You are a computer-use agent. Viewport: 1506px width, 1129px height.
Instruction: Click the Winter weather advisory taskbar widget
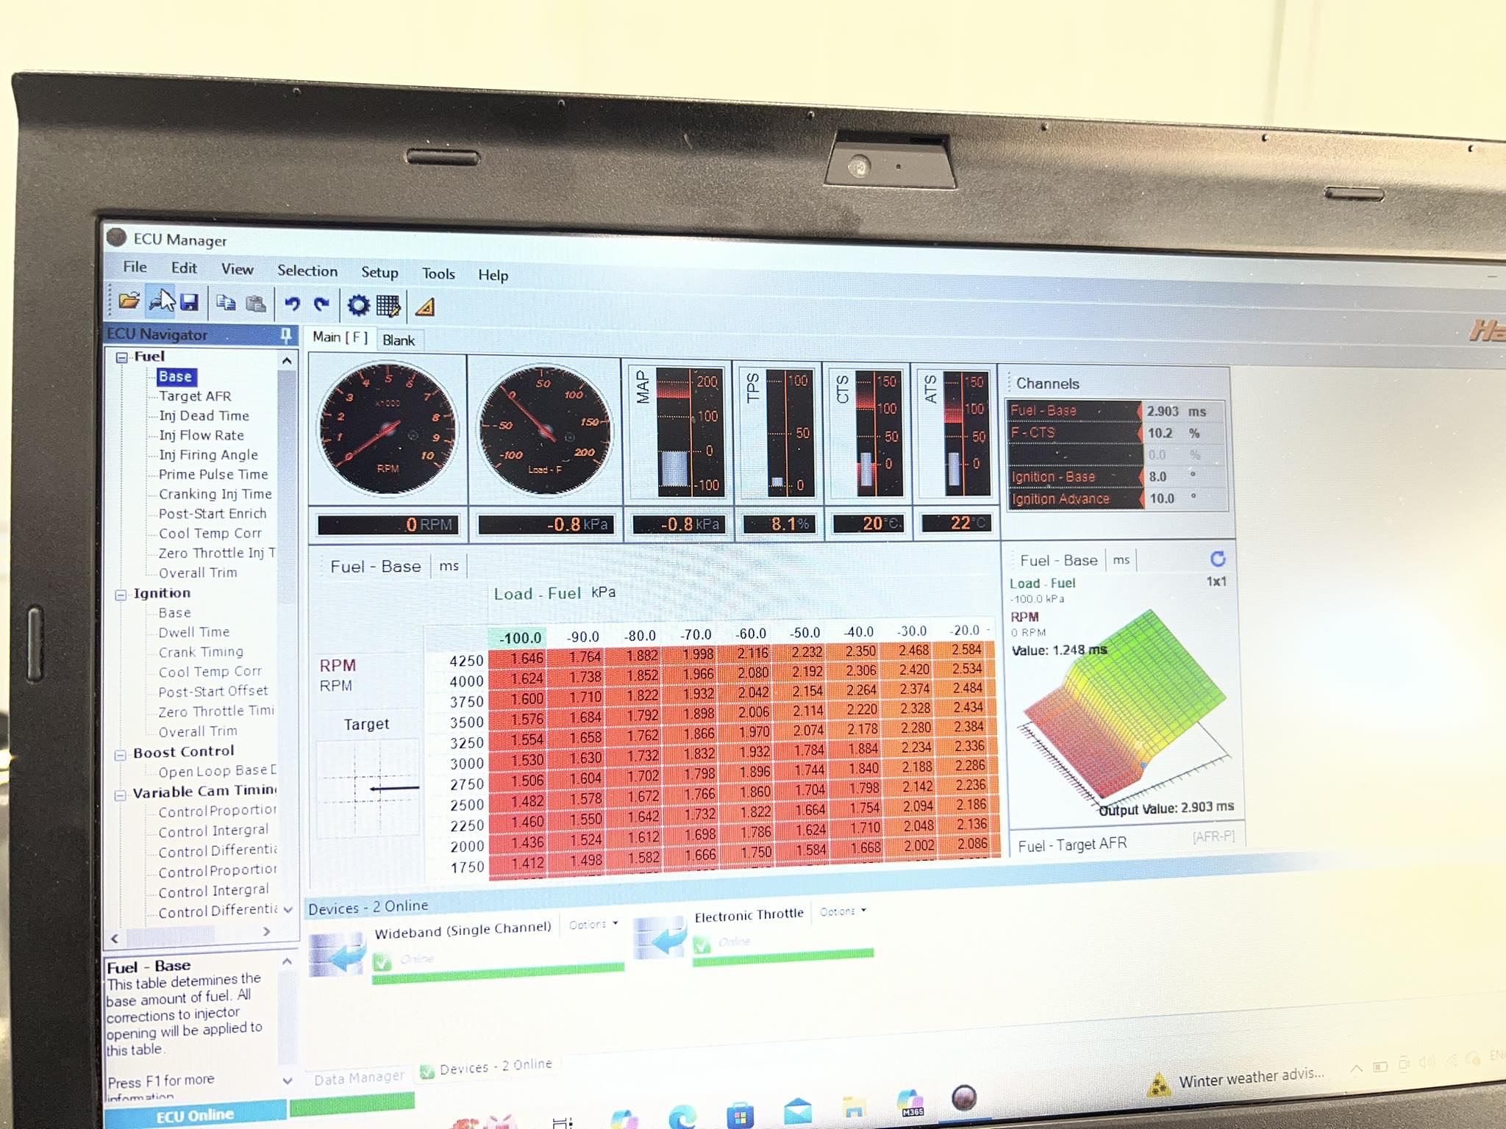[1236, 1080]
